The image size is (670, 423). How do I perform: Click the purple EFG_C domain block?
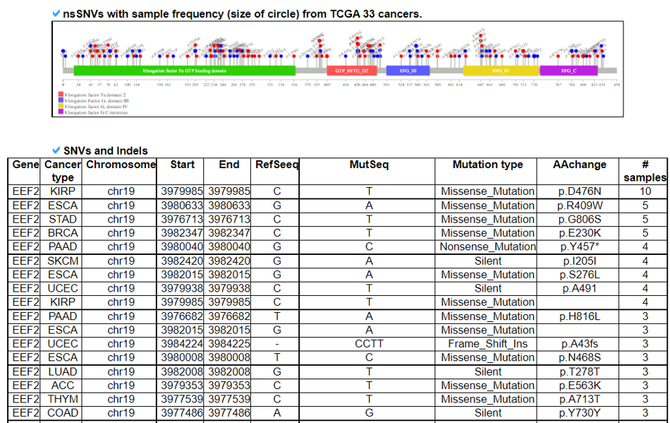point(568,71)
